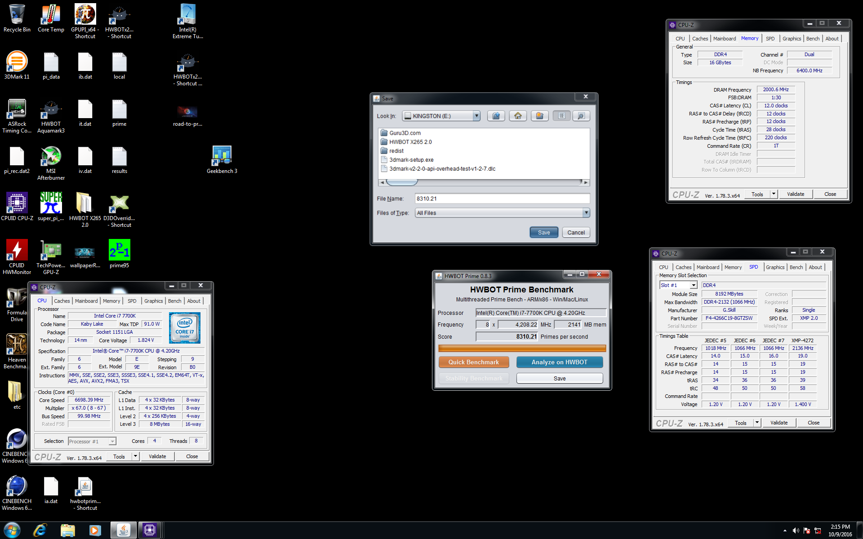Click the file list scrollbar right arrow
This screenshot has width=863, height=539.
pos(586,182)
